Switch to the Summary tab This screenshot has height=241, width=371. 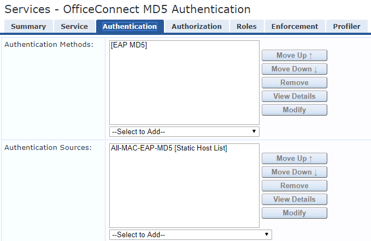(x=28, y=26)
